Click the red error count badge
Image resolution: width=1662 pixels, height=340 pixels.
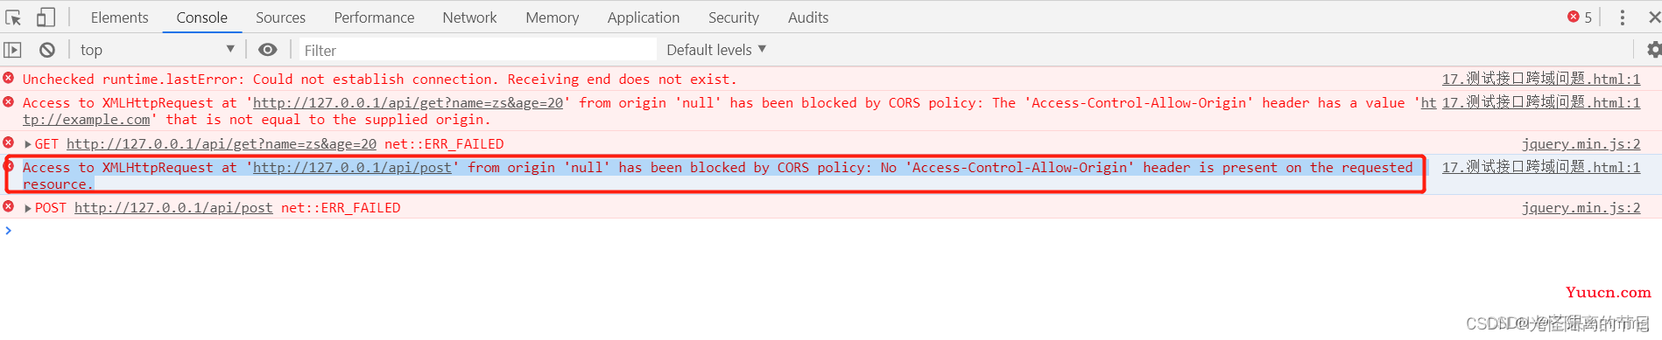[1580, 17]
